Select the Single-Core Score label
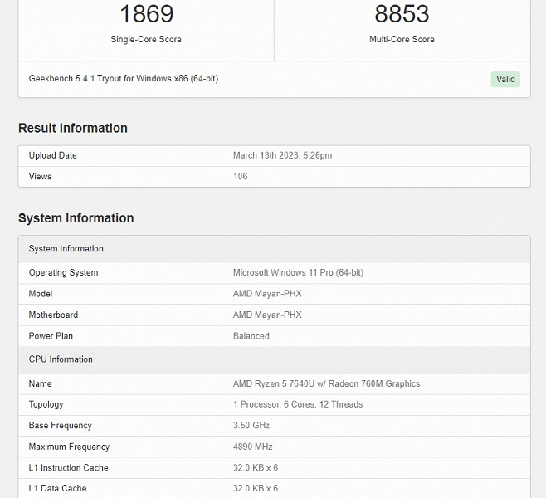 (146, 39)
